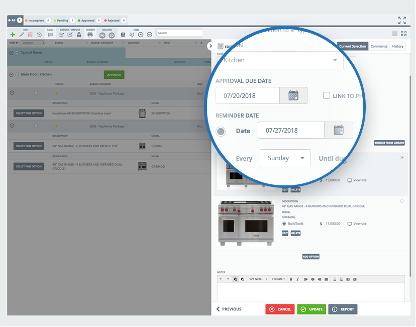Click the printer report icon
The image size is (416, 327).
pos(90,35)
